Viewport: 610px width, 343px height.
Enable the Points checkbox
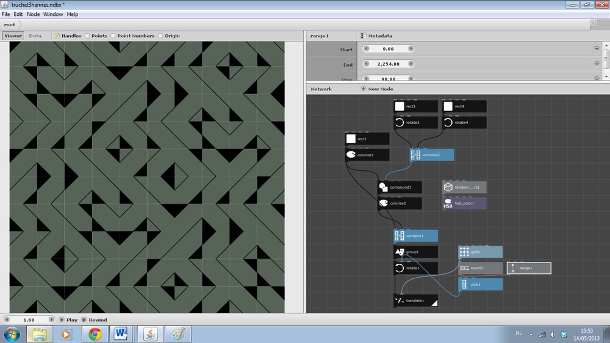click(87, 36)
